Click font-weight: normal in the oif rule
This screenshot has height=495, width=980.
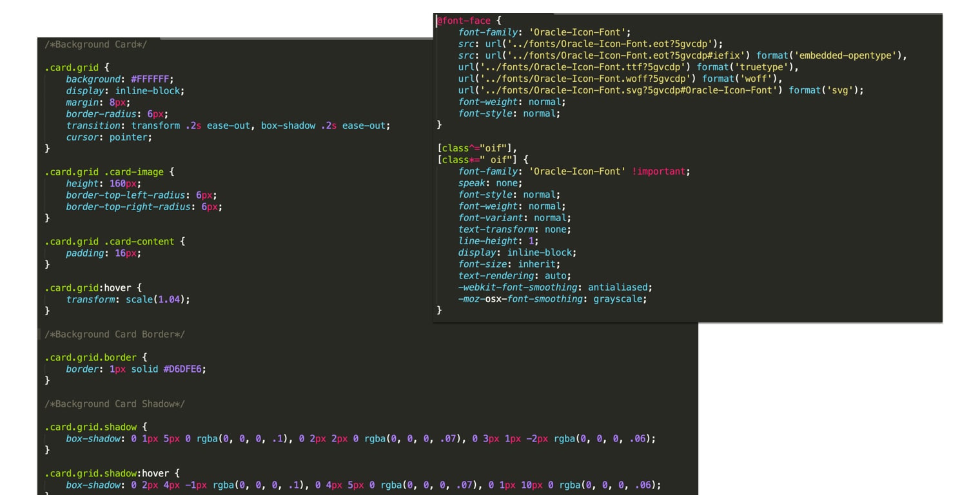pyautogui.click(x=512, y=207)
